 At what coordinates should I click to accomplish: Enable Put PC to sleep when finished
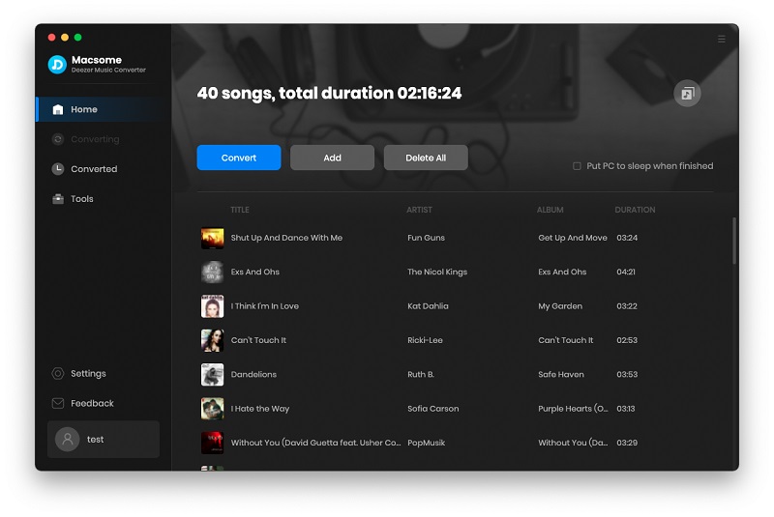(577, 166)
